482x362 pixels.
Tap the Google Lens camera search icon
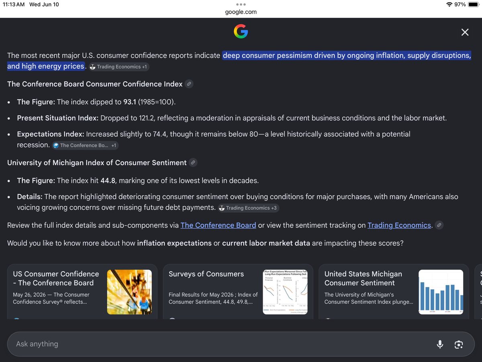tap(459, 344)
